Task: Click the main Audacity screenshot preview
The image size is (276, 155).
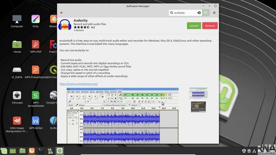Action: (x=122, y=116)
